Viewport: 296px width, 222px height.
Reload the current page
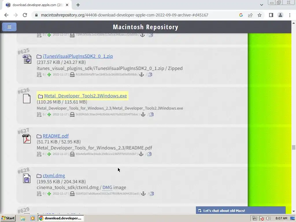(25, 15)
